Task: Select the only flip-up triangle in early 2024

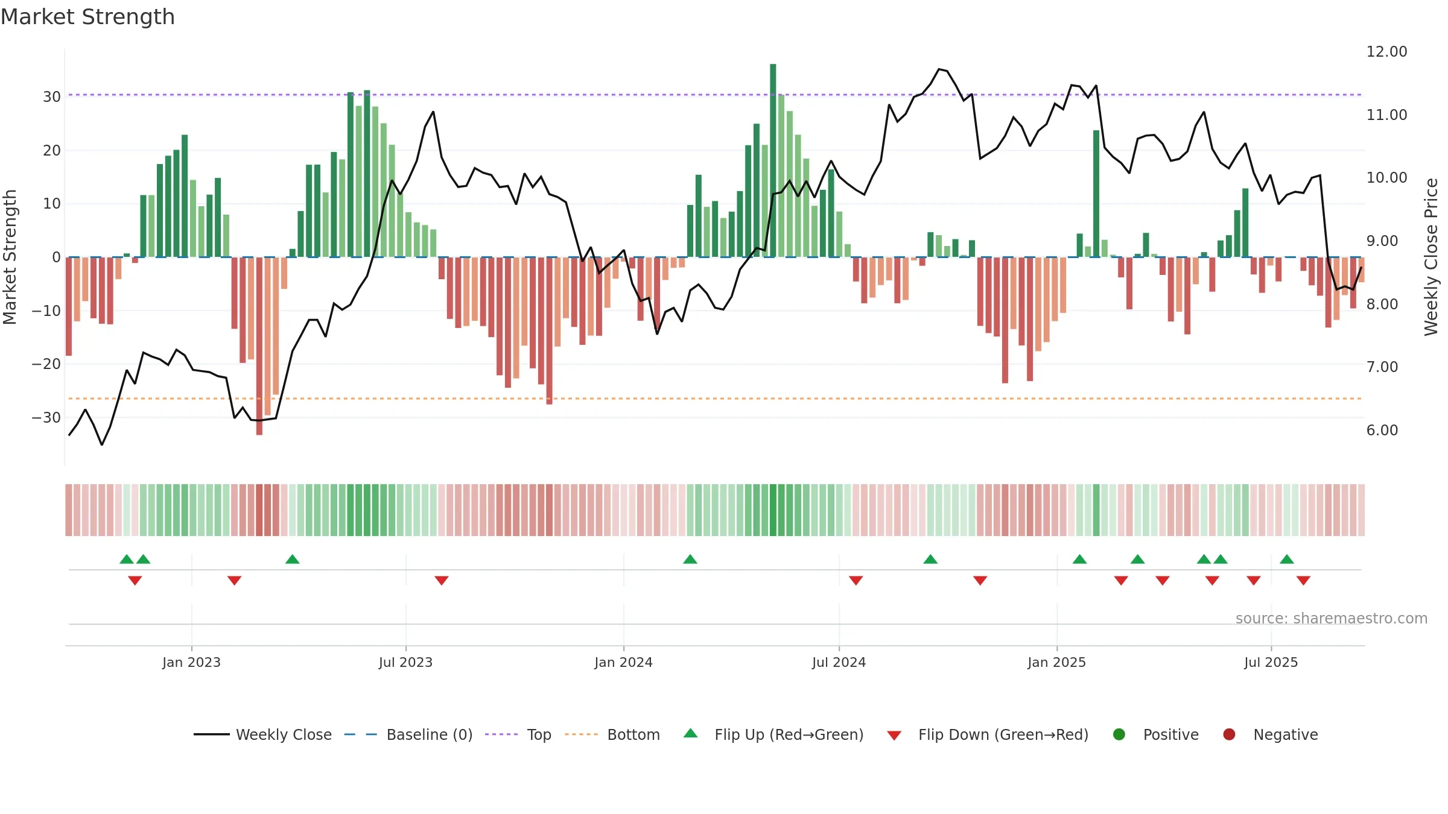Action: (x=690, y=559)
